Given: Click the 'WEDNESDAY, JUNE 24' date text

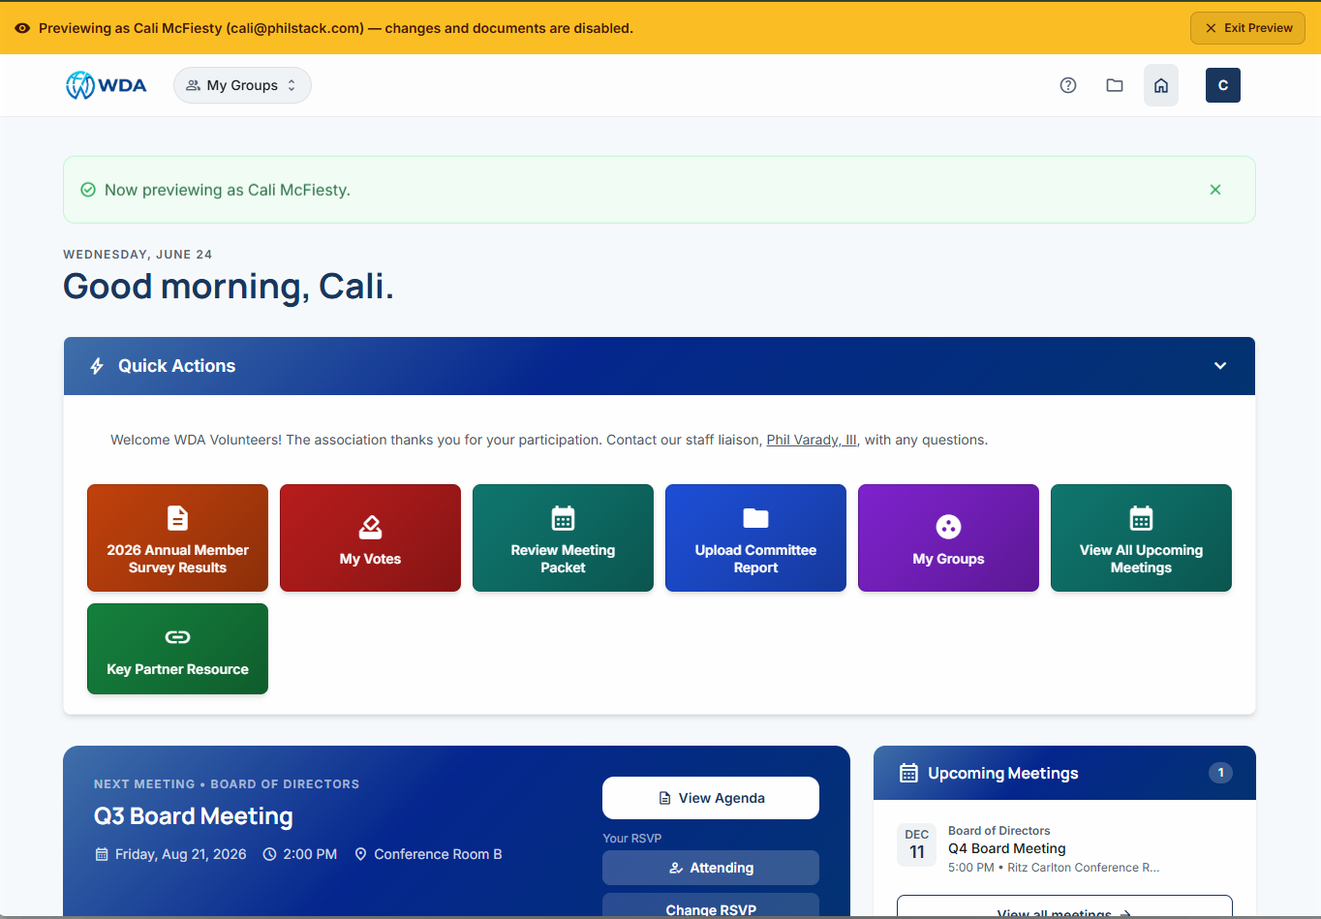Looking at the screenshot, I should pyautogui.click(x=138, y=255).
